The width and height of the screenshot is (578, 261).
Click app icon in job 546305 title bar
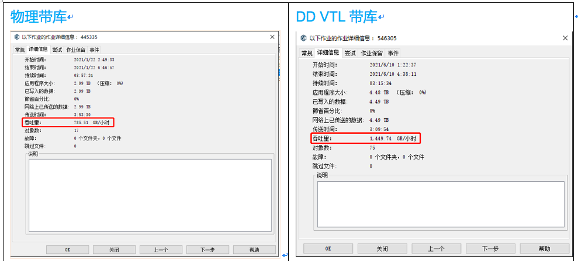tap(303, 38)
